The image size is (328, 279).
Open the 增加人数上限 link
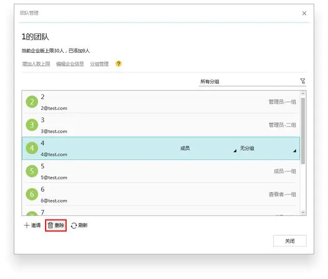point(36,64)
